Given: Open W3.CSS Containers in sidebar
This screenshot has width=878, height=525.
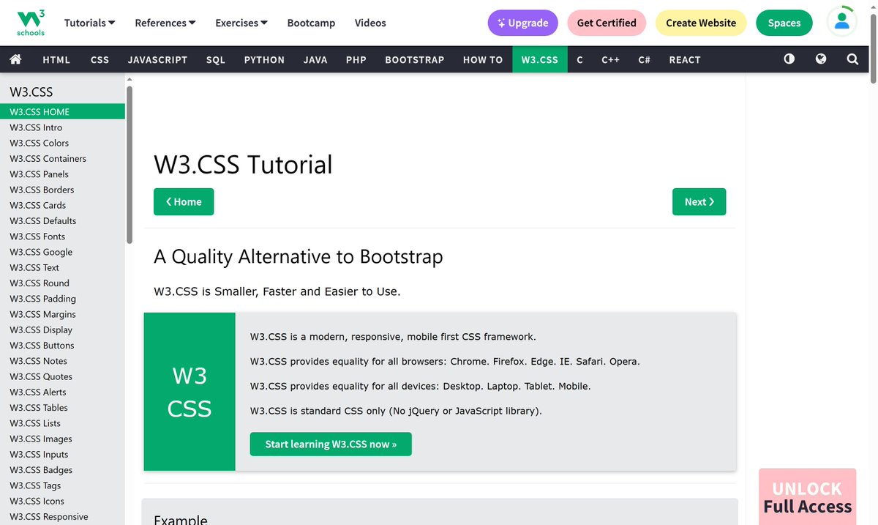Looking at the screenshot, I should 62,158.
